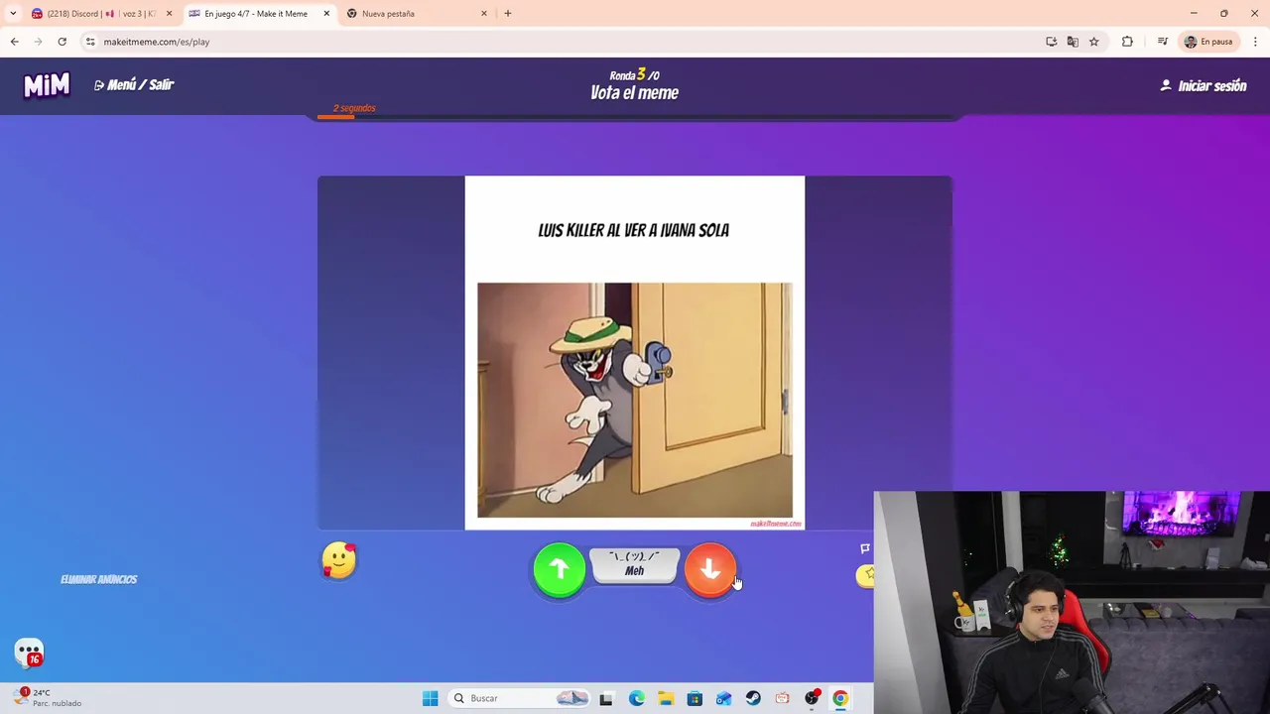Open the dice icon with 16 badge
This screenshot has width=1270, height=714.
click(x=30, y=653)
